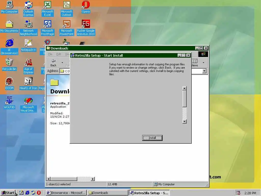The height and width of the screenshot is (196, 261).
Task: Expand the Address bar dropdown in Downloads
Action: tap(204, 71)
